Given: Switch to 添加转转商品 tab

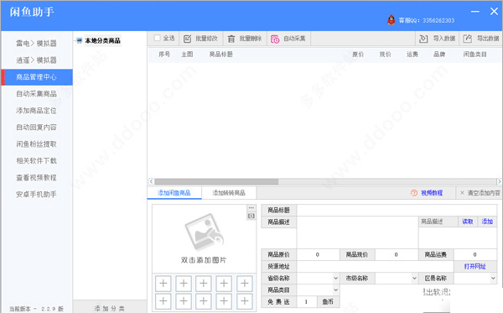Looking at the screenshot, I should (x=229, y=193).
